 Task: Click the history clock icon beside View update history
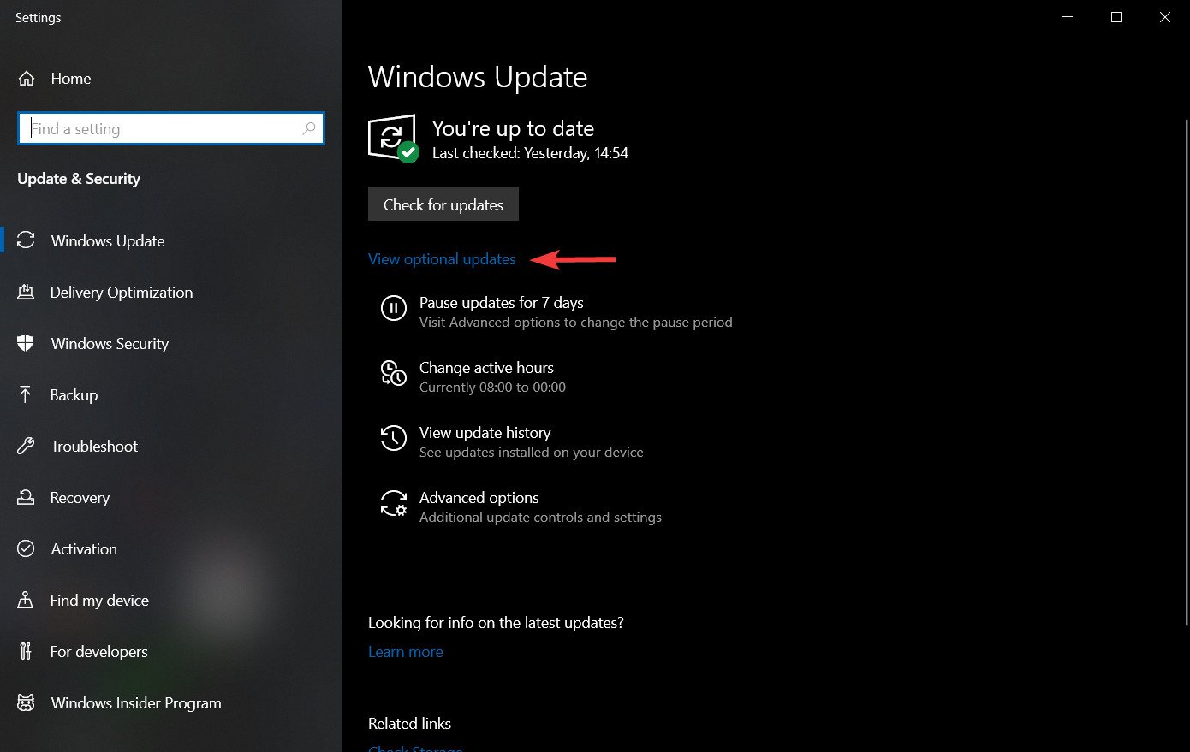[394, 438]
